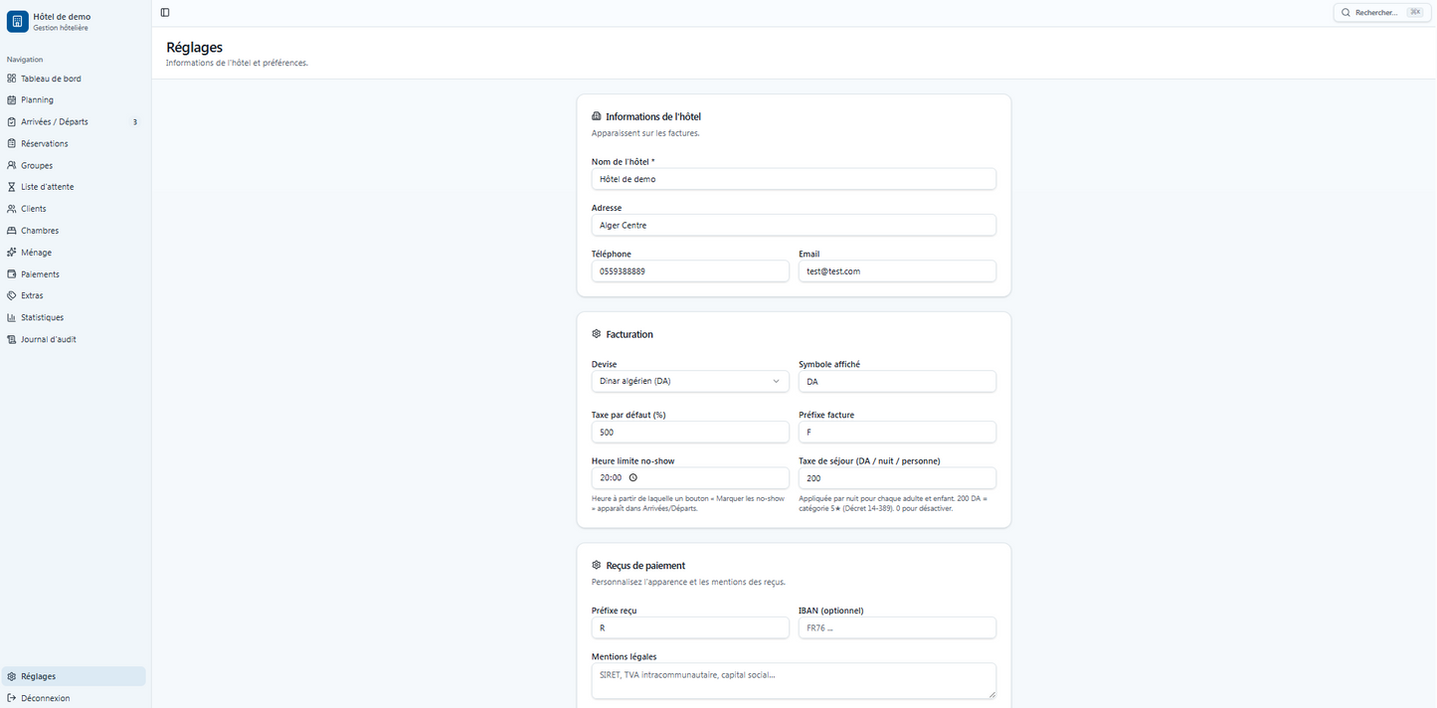Click the gear icon beside Facturation heading
The image size is (1437, 708).
tap(597, 334)
